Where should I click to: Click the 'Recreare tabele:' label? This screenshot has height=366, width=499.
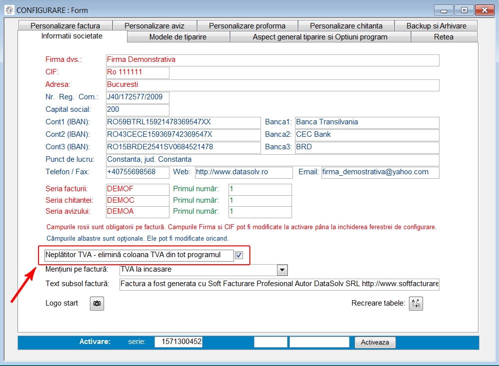378,303
